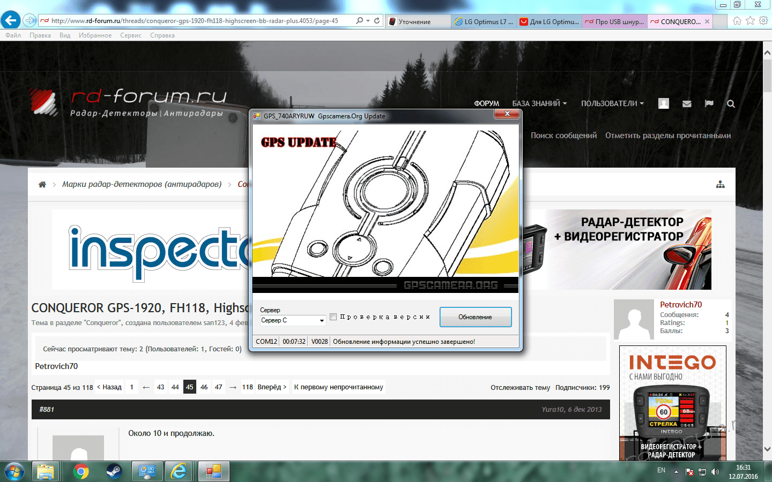The width and height of the screenshot is (772, 482).
Task: Open the GPS Update app taskbar icon
Action: pyautogui.click(x=213, y=471)
